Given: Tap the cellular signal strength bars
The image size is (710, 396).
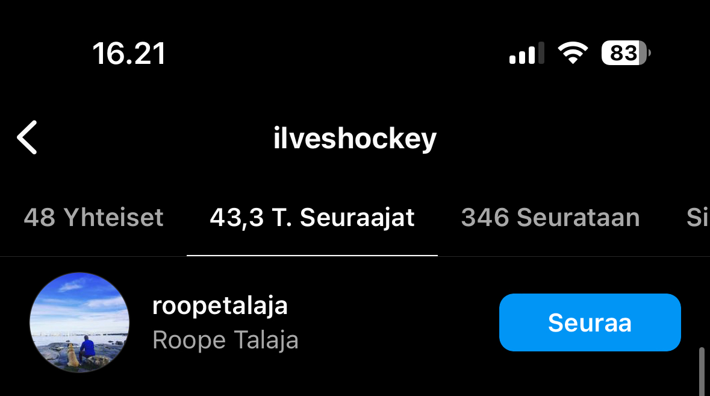Looking at the screenshot, I should [x=526, y=53].
